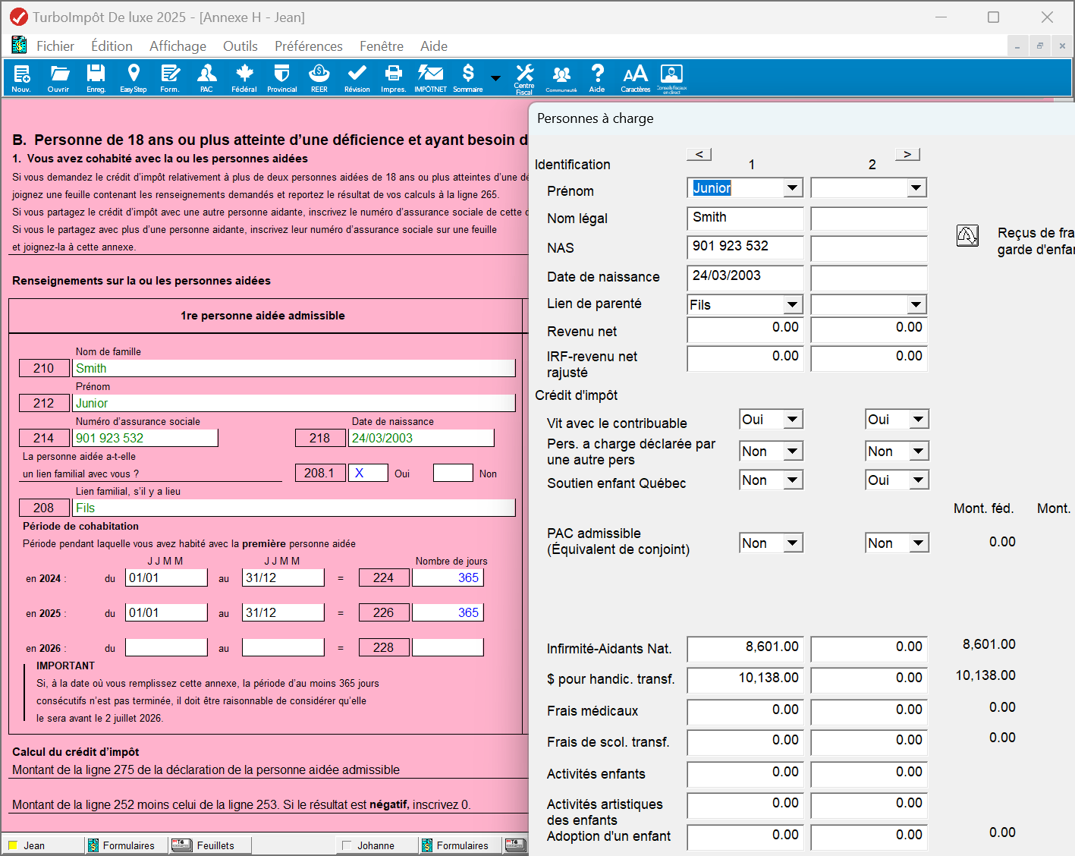Check the Non box for lien familial
The width and height of the screenshot is (1075, 856).
pos(452,474)
